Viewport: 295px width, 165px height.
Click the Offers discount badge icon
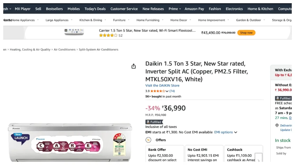click(x=148, y=140)
